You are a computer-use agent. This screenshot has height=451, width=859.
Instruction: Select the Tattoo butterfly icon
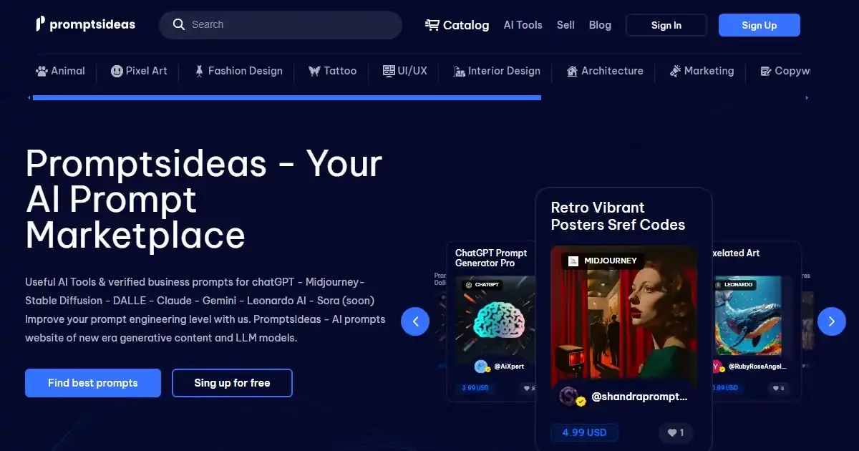coord(314,71)
